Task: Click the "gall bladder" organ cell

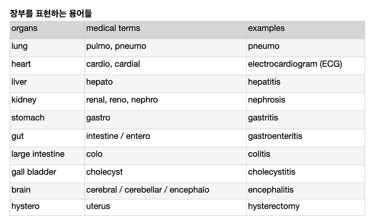Action: point(34,172)
